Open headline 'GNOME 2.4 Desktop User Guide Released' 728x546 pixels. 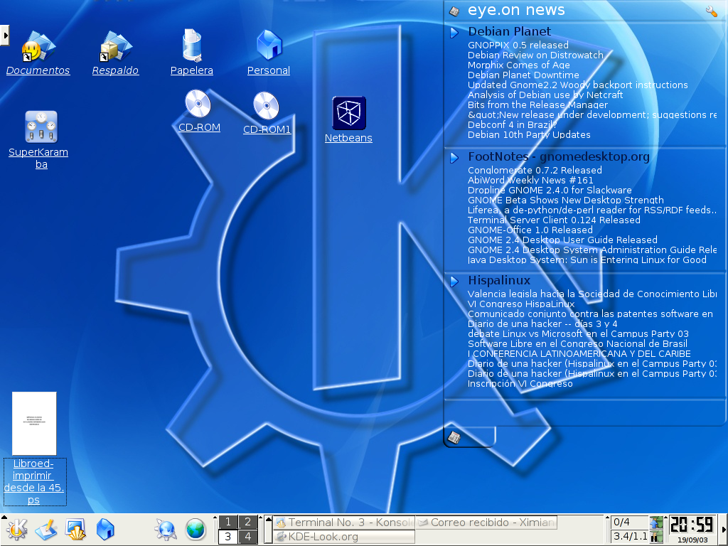(x=562, y=240)
